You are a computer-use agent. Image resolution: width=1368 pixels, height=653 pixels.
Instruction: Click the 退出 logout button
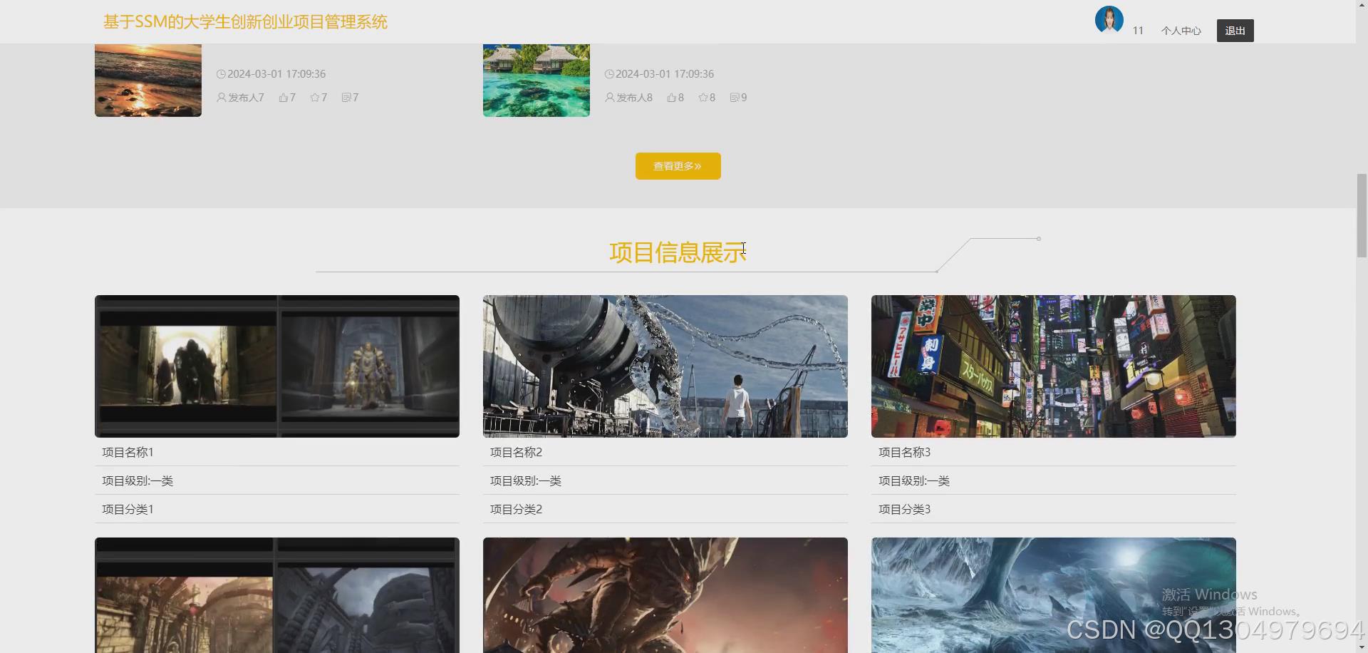click(1235, 31)
